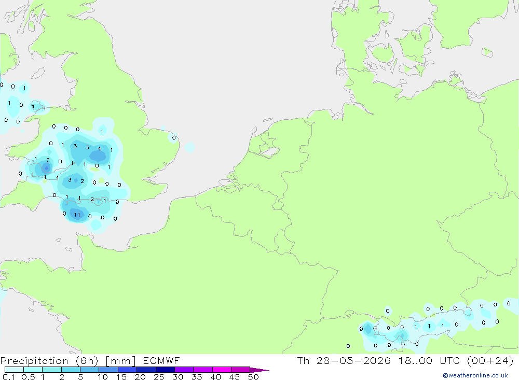Select the 2–5 mm legend color segment
This screenshot has height=380, width=519.
point(71,370)
